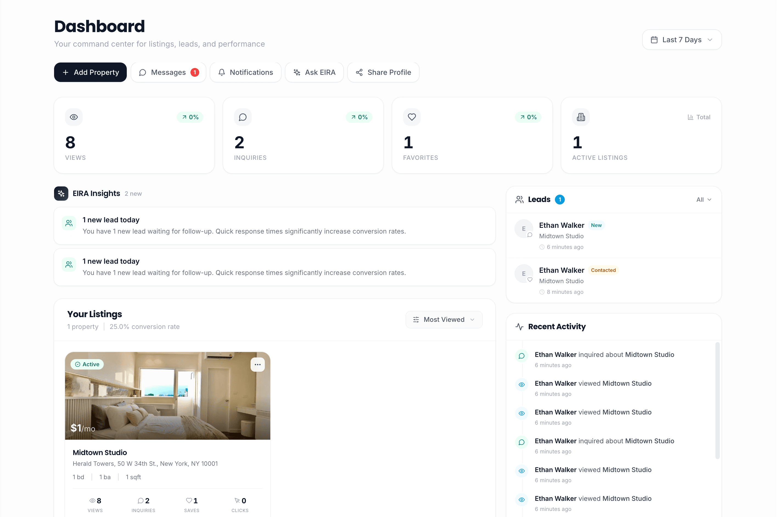Click the sparkle EIRA Insights icon
This screenshot has height=517, width=778.
pyautogui.click(x=61, y=194)
